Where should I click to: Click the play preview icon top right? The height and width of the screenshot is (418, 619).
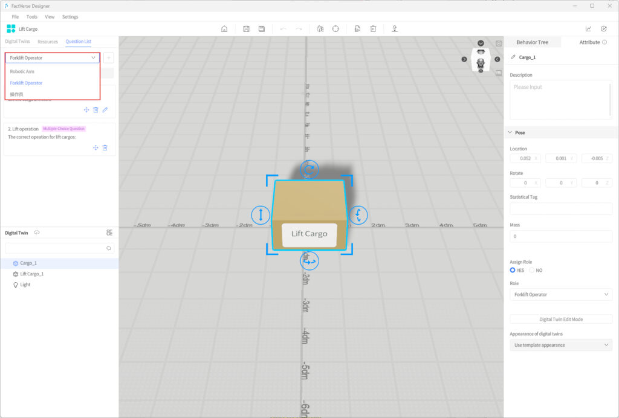604,29
